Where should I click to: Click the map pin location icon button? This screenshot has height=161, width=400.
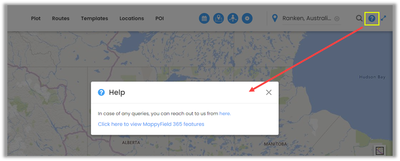pos(218,18)
